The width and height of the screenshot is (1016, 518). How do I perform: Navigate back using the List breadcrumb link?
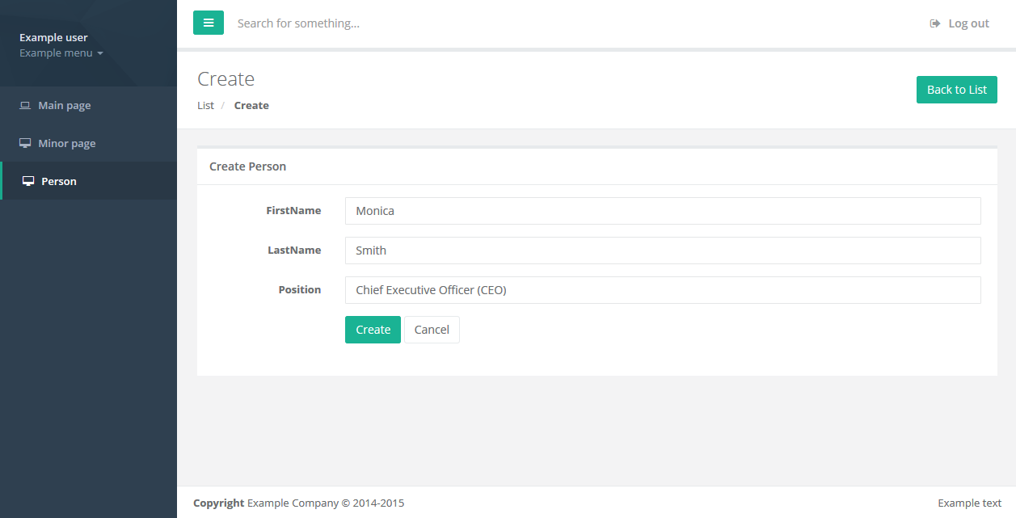[205, 105]
